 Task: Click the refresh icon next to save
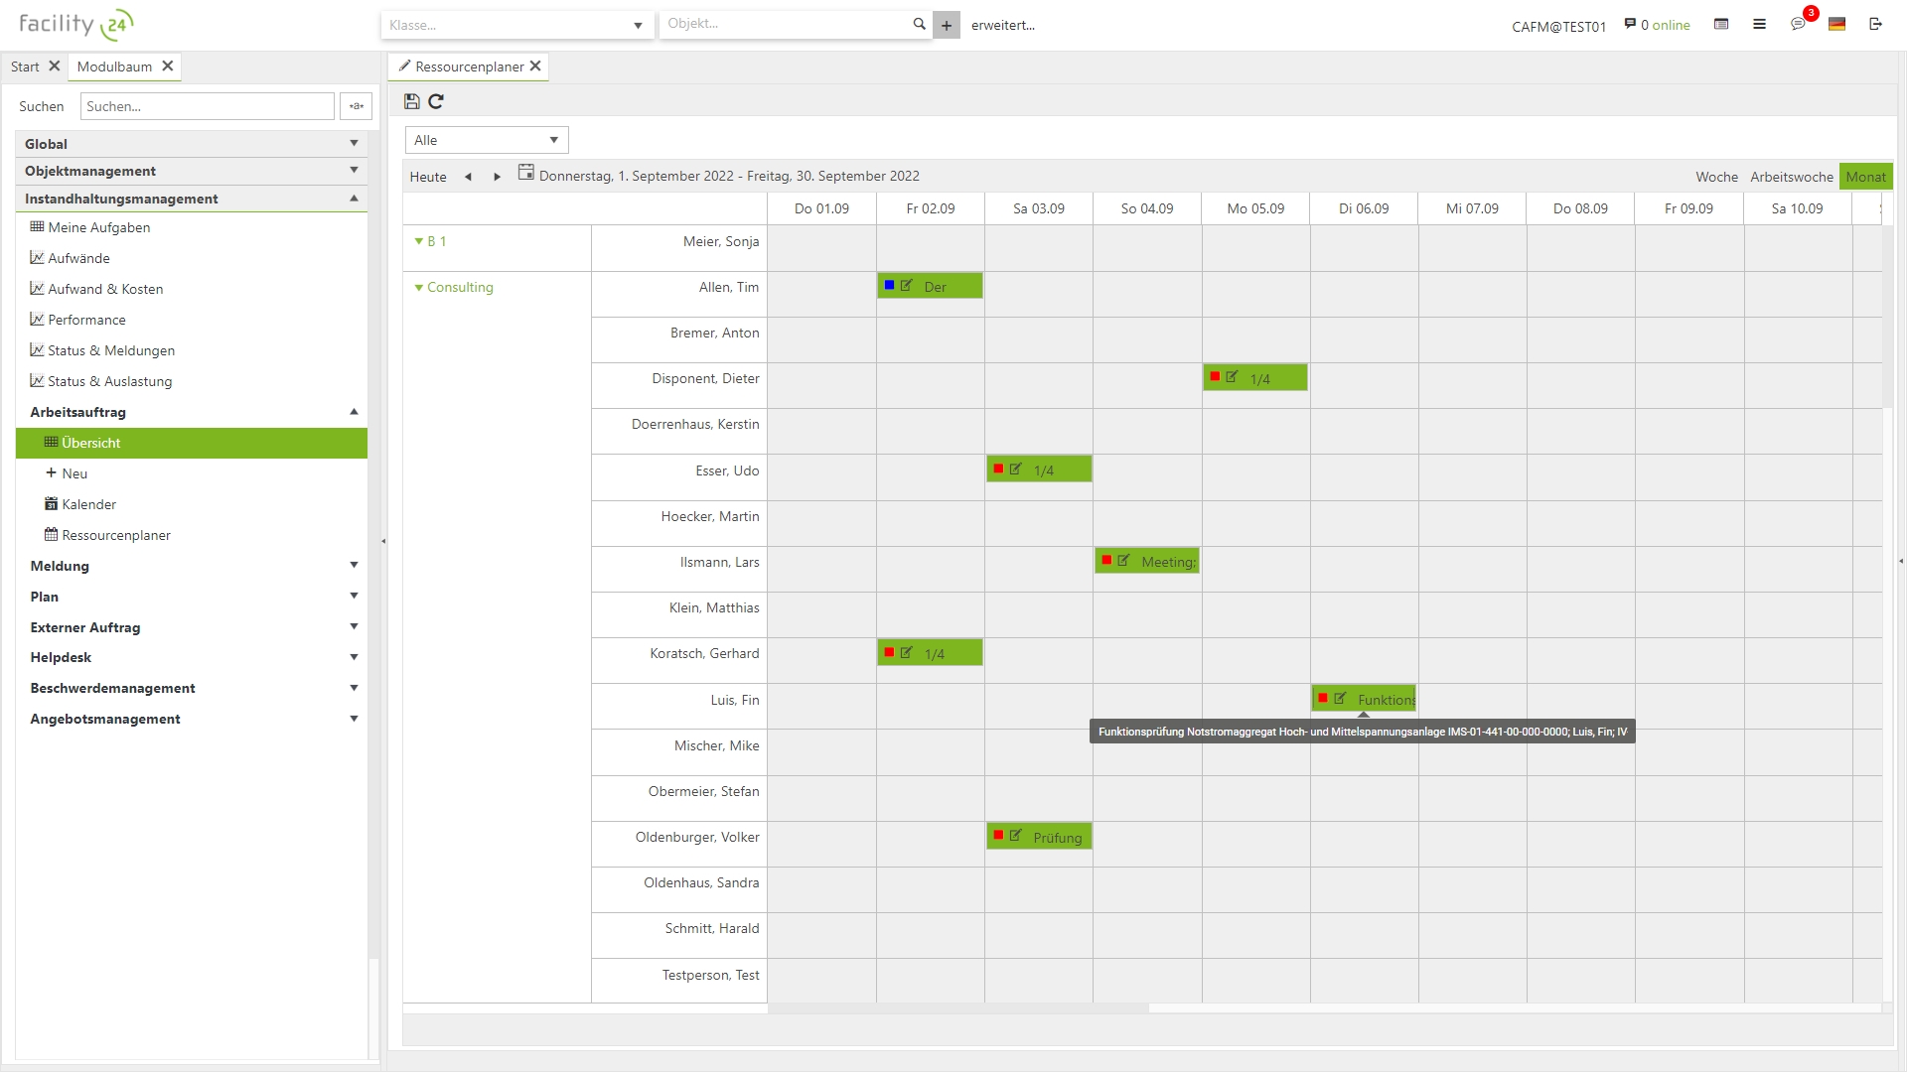point(436,101)
